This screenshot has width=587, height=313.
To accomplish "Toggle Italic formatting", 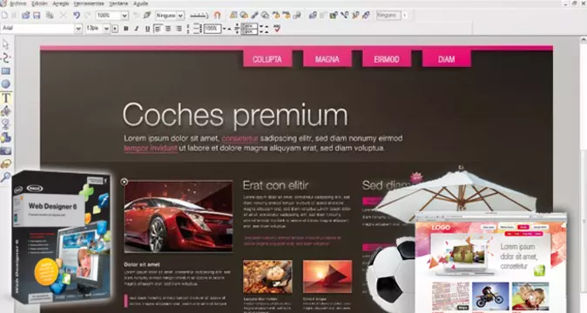I will [137, 29].
